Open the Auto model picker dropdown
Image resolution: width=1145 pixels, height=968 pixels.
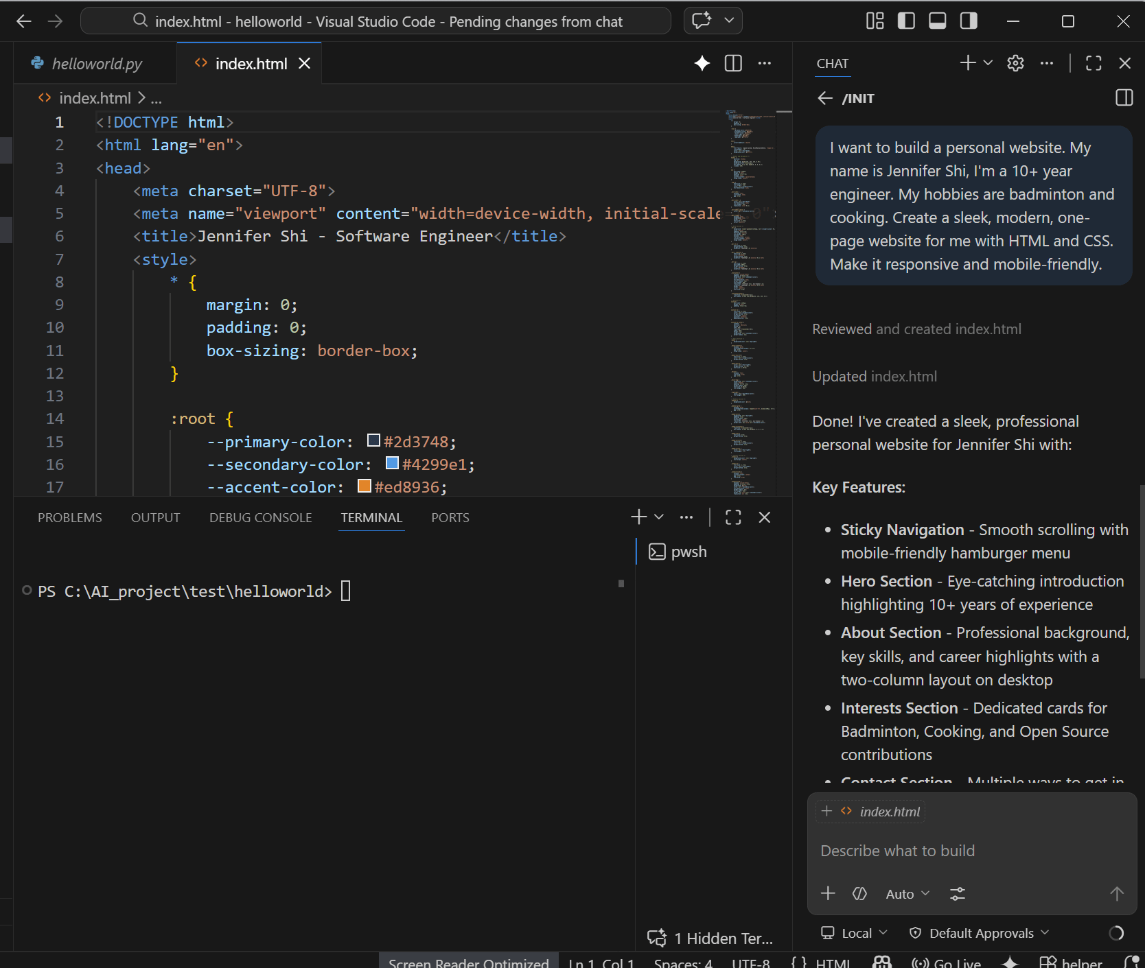pyautogui.click(x=907, y=894)
